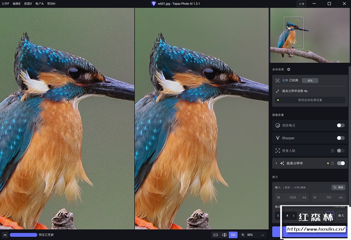351x240 pixels.
Task: Click the bird navigator thumbnail
Action: 310,35
